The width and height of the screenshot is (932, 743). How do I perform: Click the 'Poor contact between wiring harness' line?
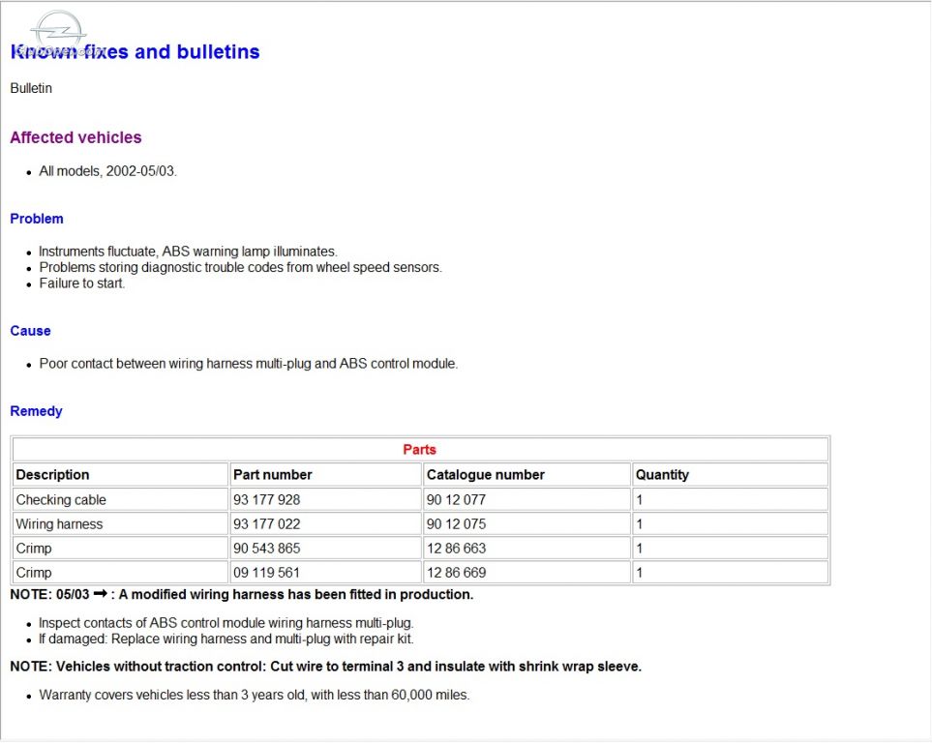click(x=249, y=364)
